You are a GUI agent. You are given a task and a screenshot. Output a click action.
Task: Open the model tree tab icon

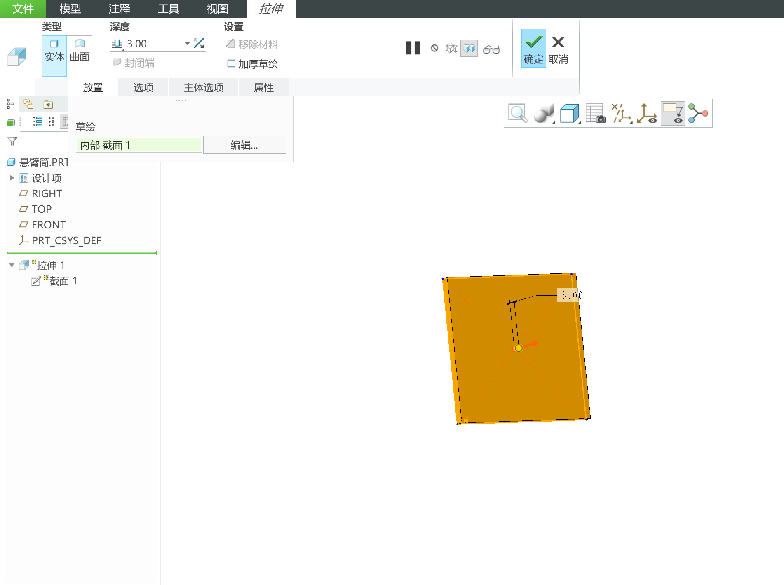point(11,104)
